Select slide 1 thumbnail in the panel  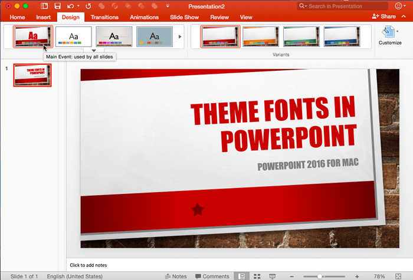click(32, 75)
